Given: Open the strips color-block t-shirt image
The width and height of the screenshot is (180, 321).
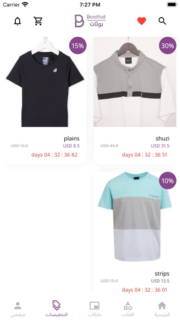Looking at the screenshot, I should [135, 217].
